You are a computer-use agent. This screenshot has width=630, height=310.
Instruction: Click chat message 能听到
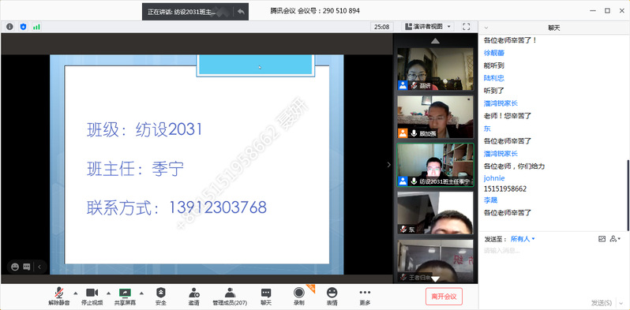493,65
